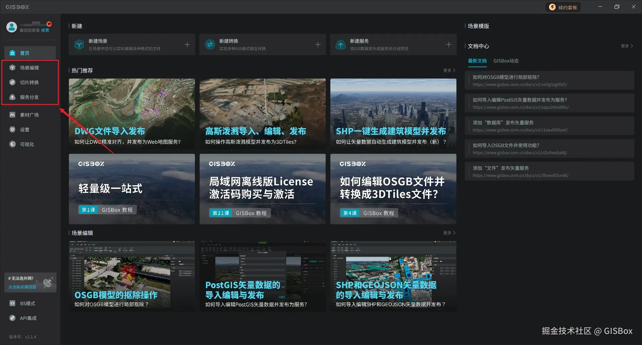Click the 场景编辑 cube icon

pos(12,68)
